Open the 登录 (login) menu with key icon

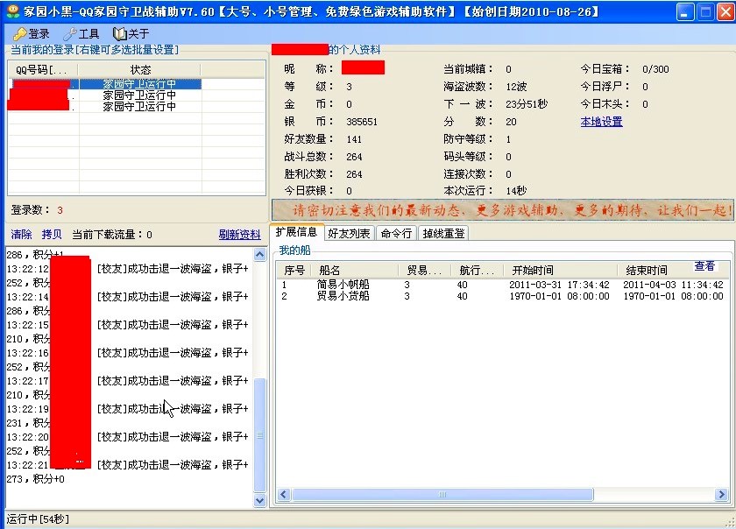click(32, 33)
